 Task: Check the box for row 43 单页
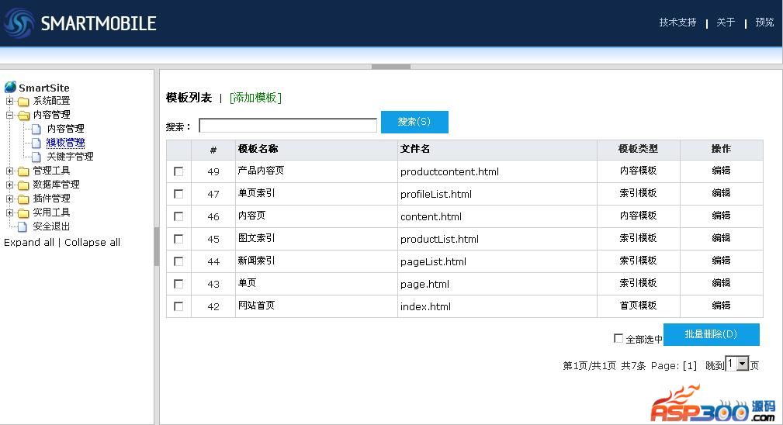click(x=178, y=284)
